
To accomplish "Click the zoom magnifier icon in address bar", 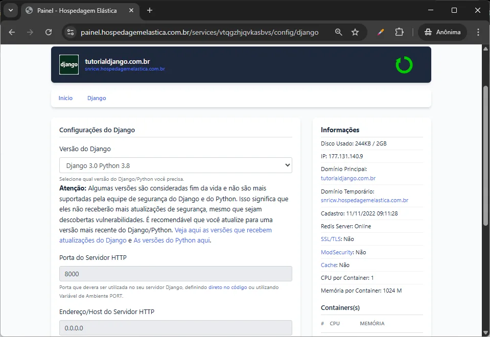I will point(338,32).
